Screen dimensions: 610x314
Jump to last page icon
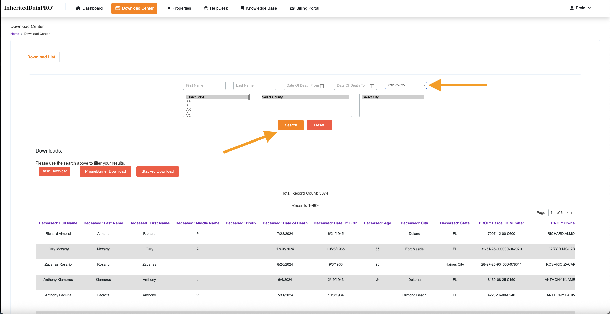(x=572, y=213)
